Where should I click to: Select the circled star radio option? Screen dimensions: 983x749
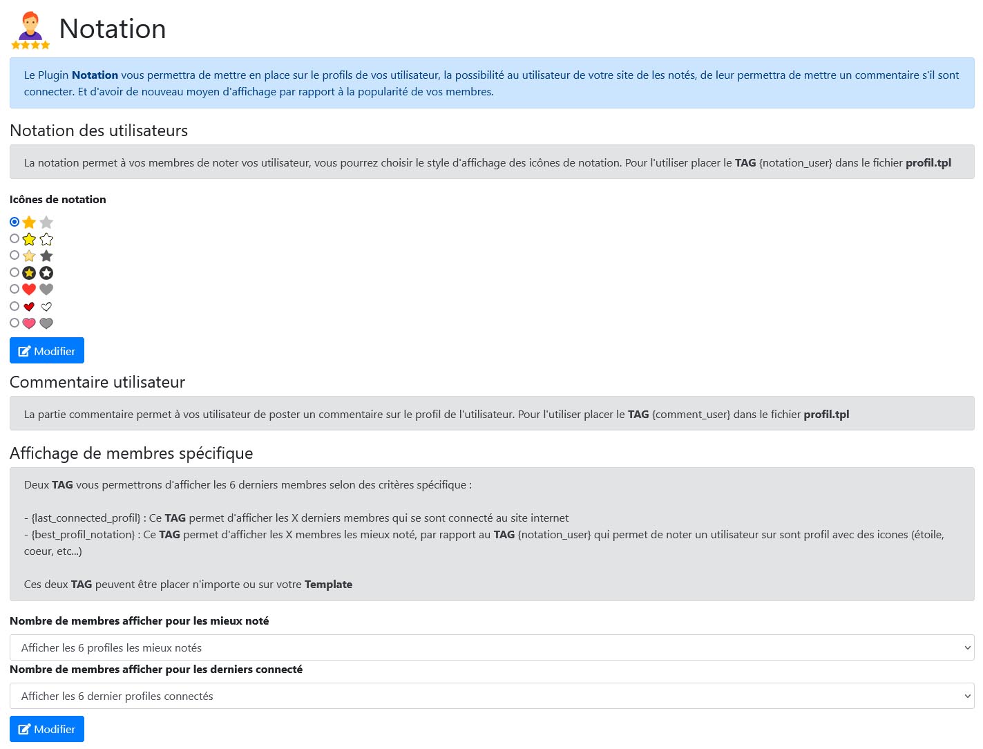15,272
